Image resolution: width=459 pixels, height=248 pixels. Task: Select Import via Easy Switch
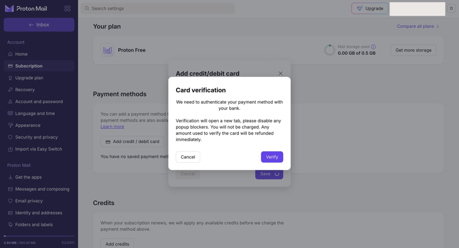coord(39,149)
